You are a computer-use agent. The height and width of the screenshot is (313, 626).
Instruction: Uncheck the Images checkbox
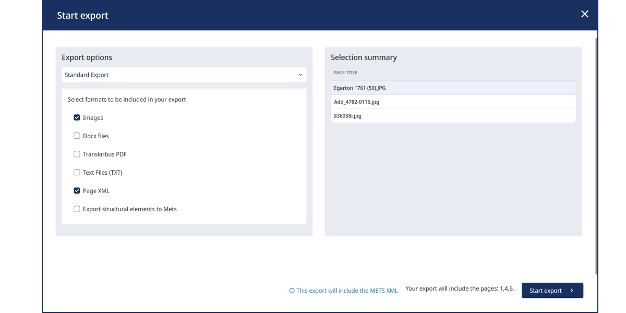point(77,118)
